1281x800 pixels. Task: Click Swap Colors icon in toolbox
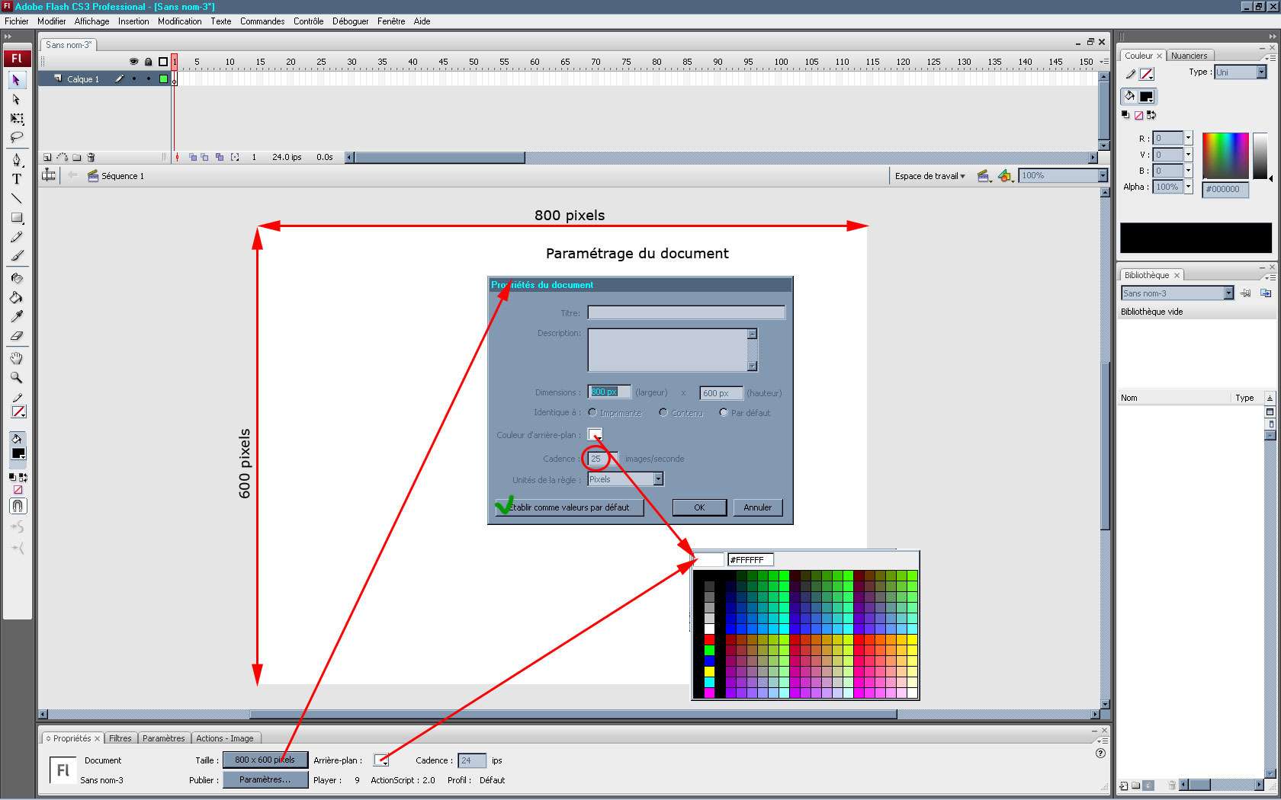point(23,478)
